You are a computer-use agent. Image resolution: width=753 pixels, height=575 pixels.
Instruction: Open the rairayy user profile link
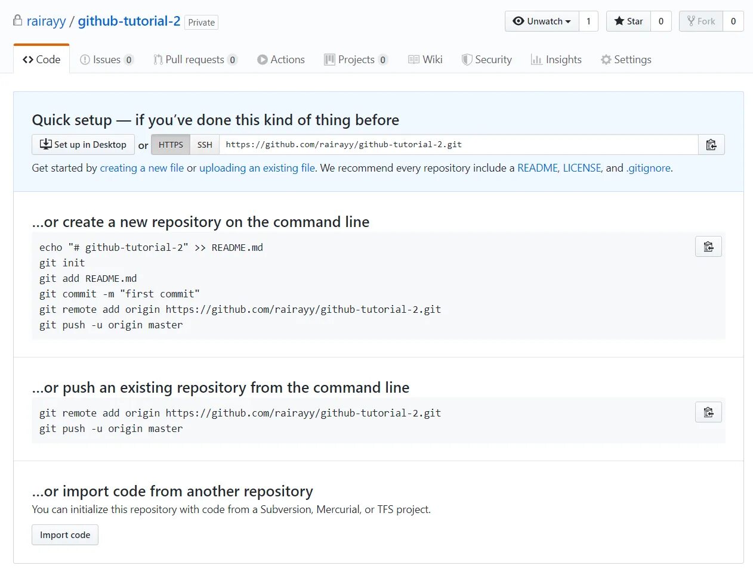pos(46,21)
